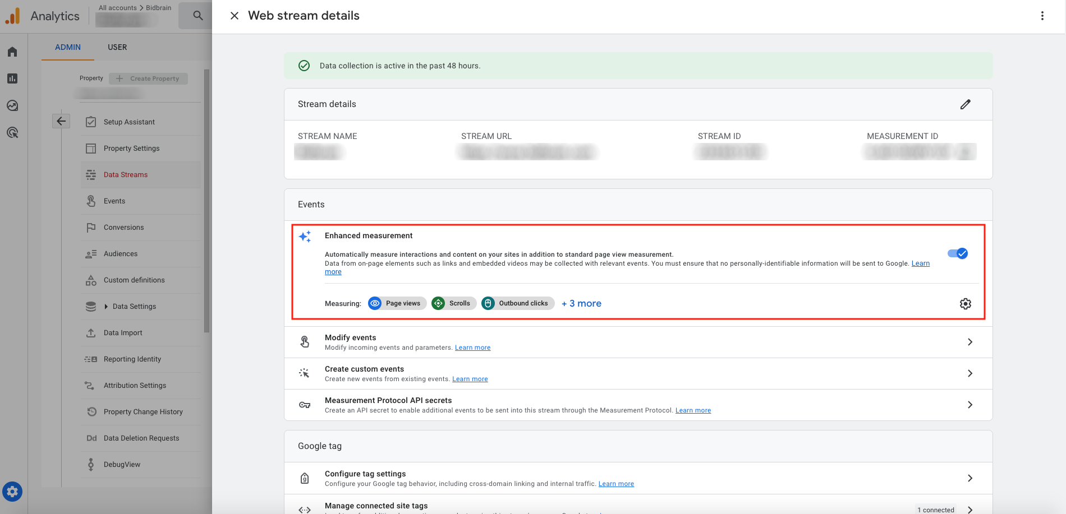Click the search magnifier icon
Viewport: 1066px width, 514px height.
[197, 16]
